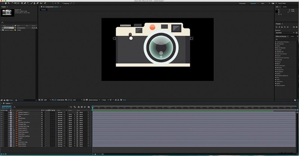Click the timeline Draft 3D icon
This screenshot has height=156, width=299.
click(74, 107)
